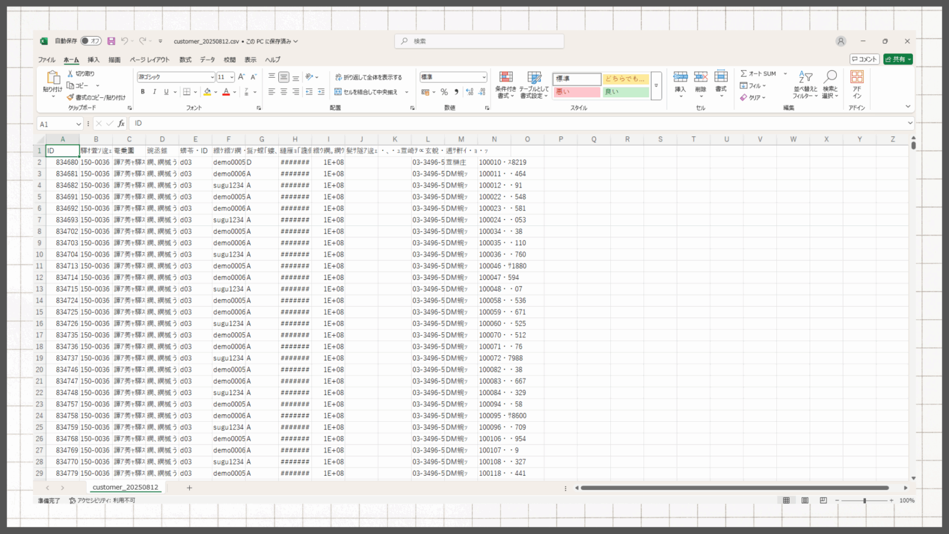Click the Find & Select magnifier icon
Viewport: 949px width, 534px height.
[x=830, y=77]
